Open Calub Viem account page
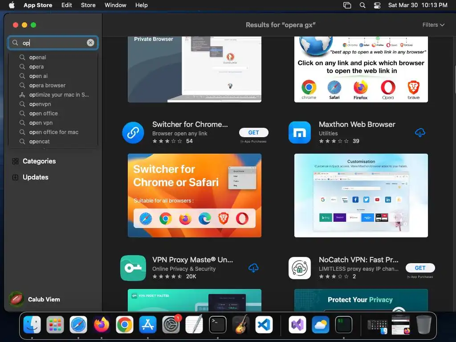This screenshot has height=342, width=456. tap(44, 300)
